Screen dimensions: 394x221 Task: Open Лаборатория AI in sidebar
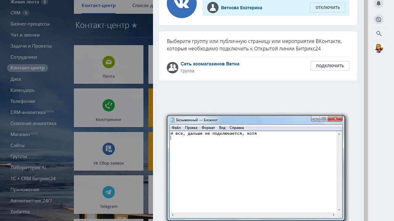coord(28,168)
